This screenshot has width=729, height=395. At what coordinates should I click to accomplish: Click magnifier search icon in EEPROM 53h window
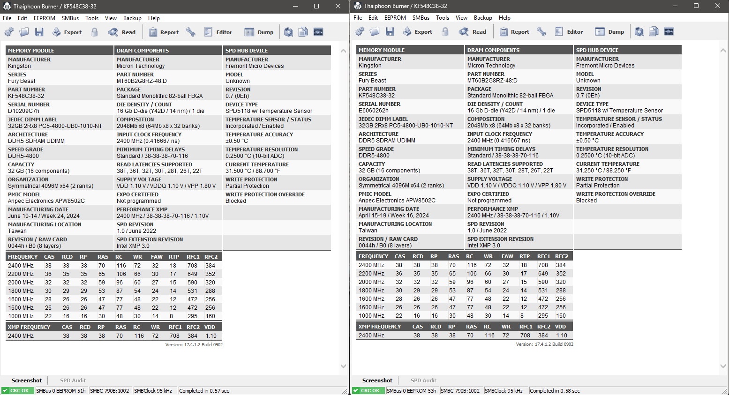(x=639, y=31)
